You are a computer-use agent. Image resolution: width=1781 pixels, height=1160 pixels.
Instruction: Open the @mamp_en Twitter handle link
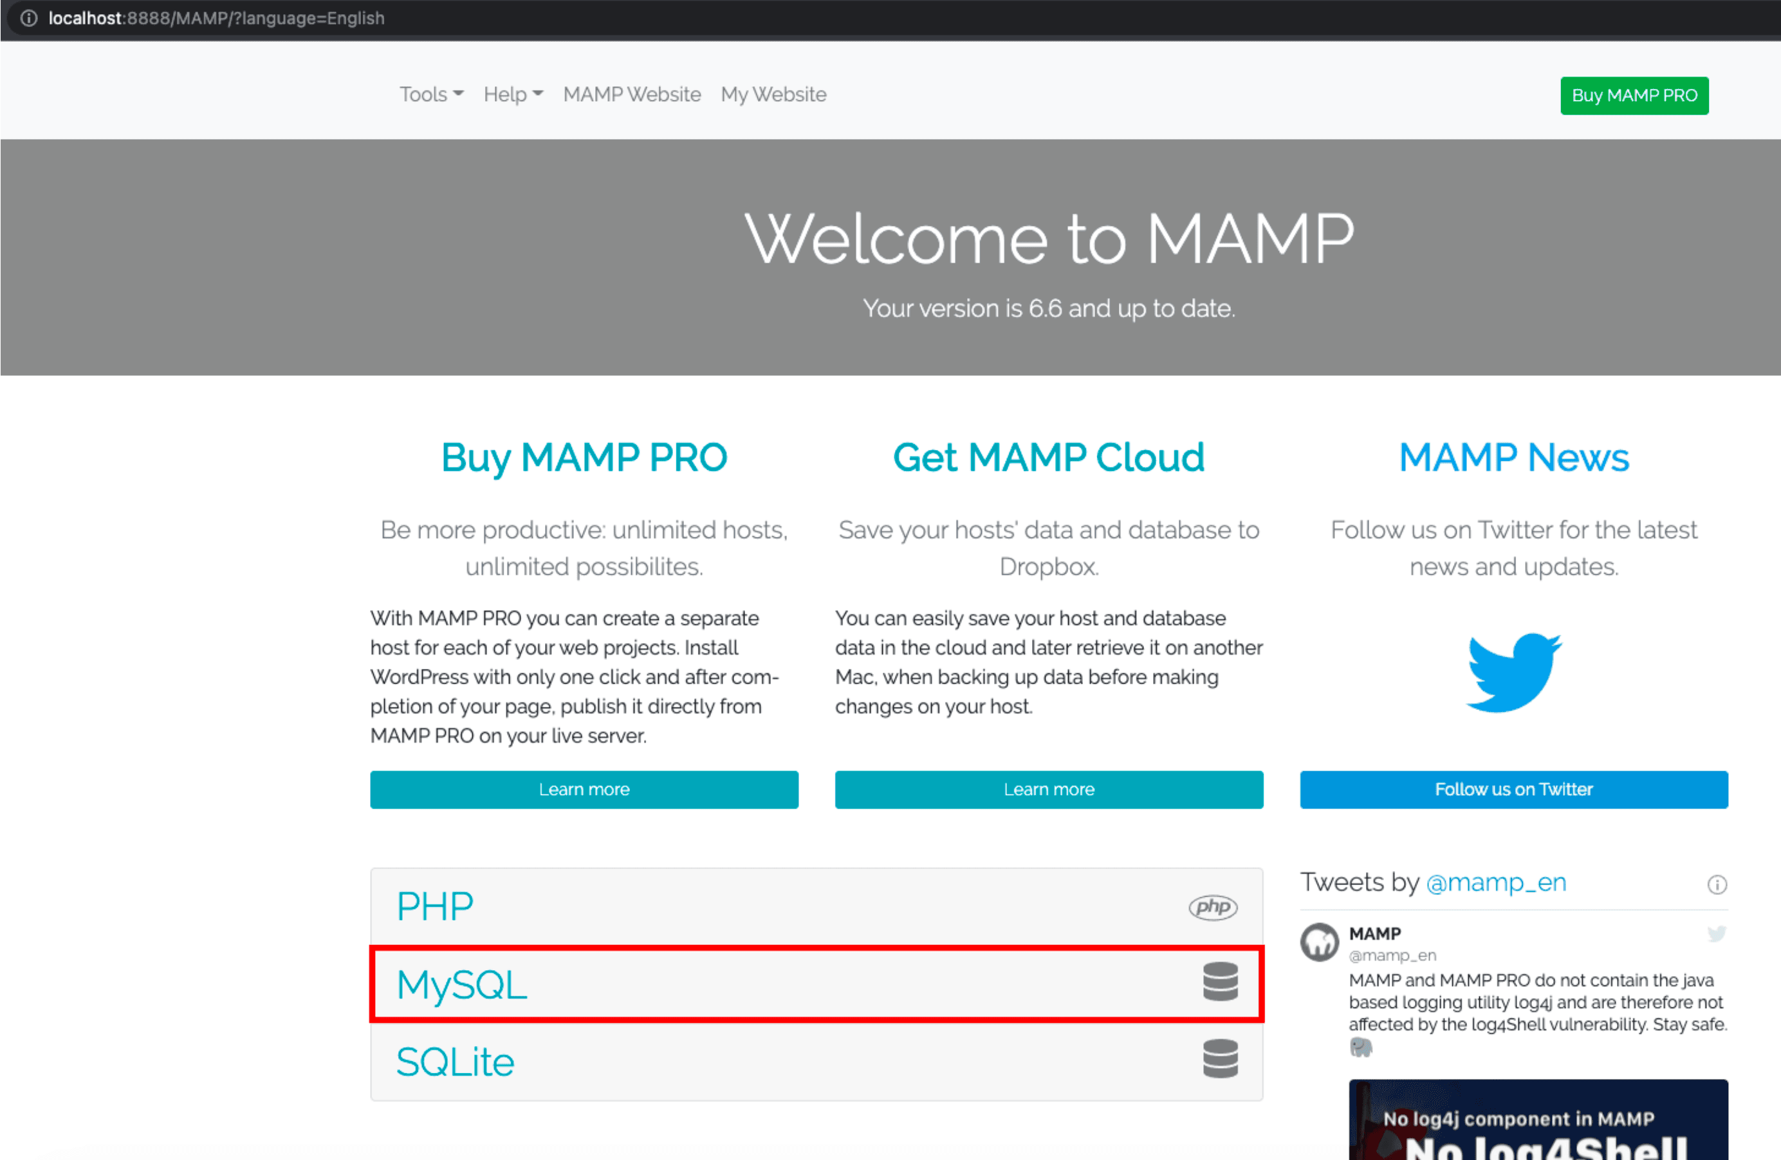tap(1495, 883)
